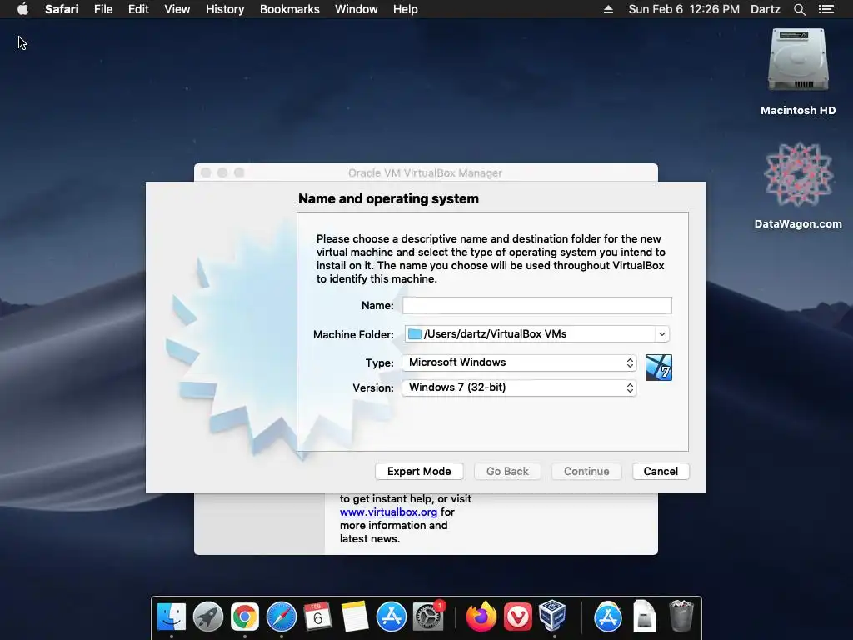Open the History menu

coord(225,9)
